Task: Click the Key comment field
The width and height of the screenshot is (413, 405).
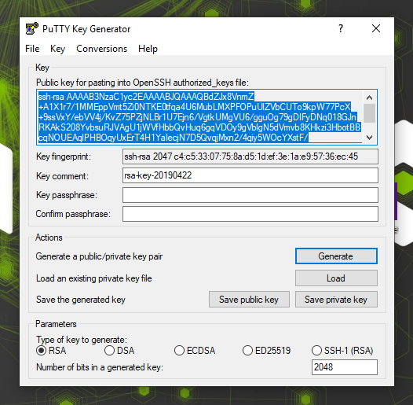Action: pos(250,175)
